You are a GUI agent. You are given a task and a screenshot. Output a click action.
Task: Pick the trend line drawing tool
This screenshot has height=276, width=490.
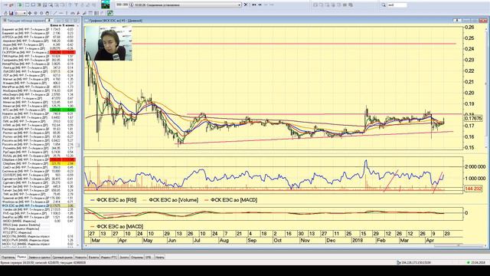[55, 13]
